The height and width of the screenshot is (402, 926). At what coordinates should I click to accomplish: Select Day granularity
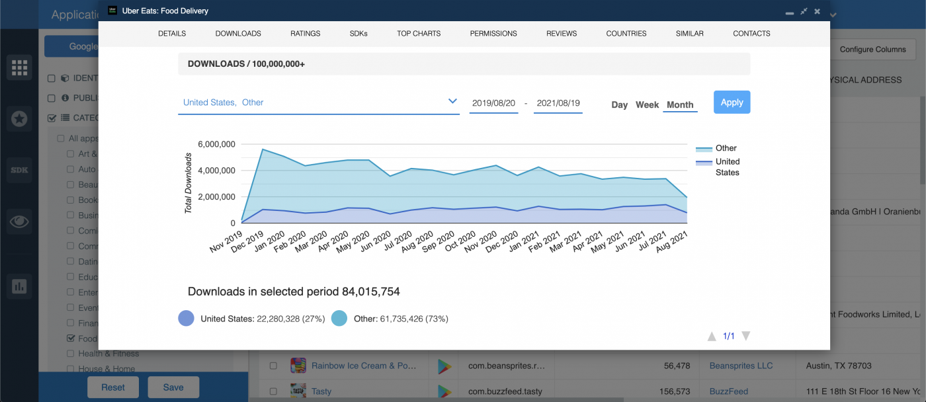tap(620, 104)
